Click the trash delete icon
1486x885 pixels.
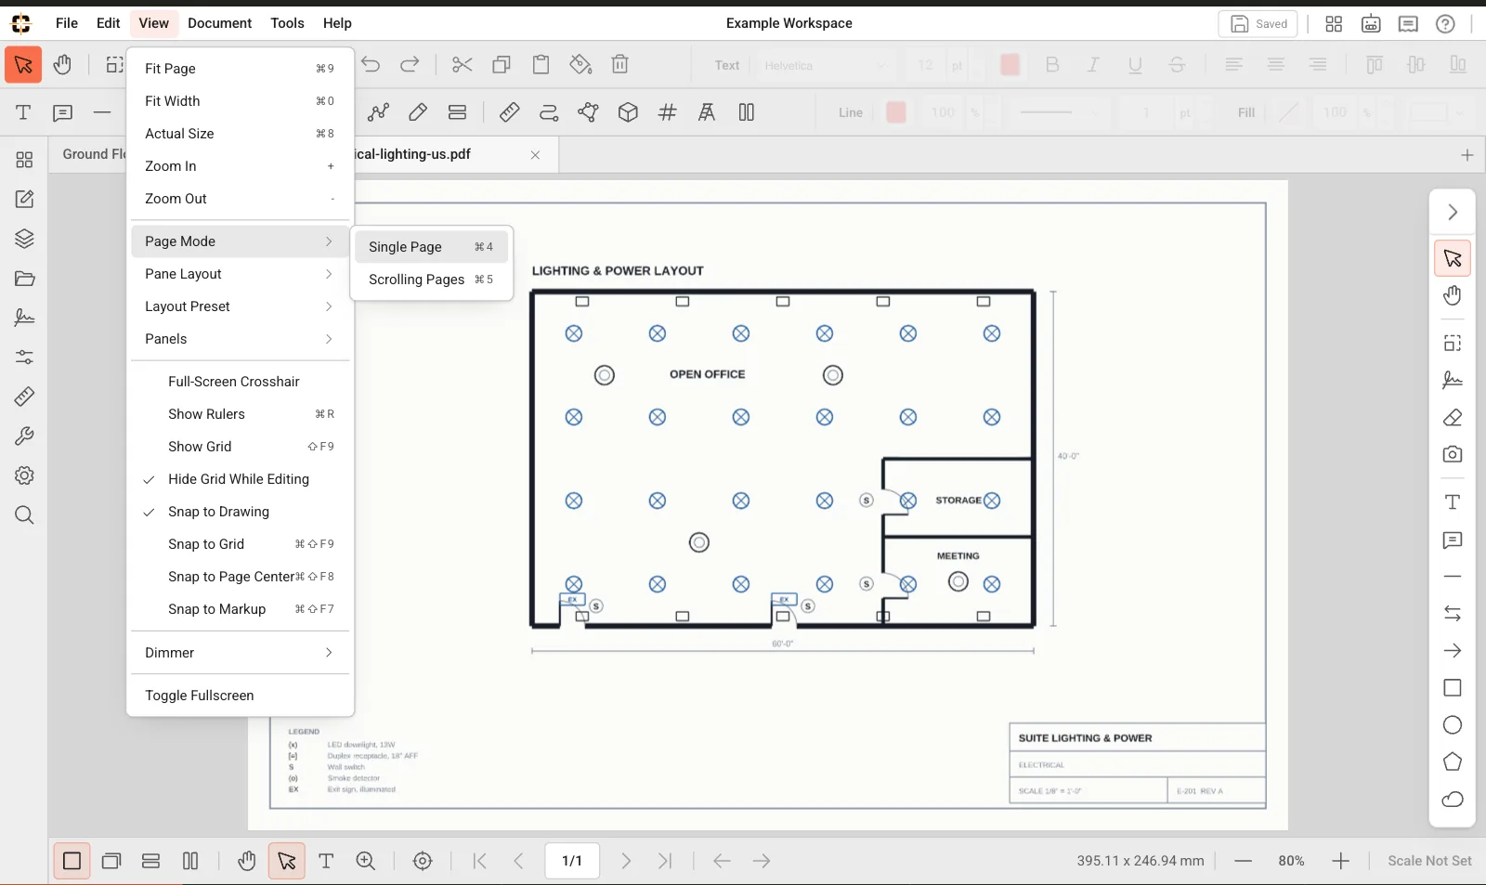click(x=620, y=65)
